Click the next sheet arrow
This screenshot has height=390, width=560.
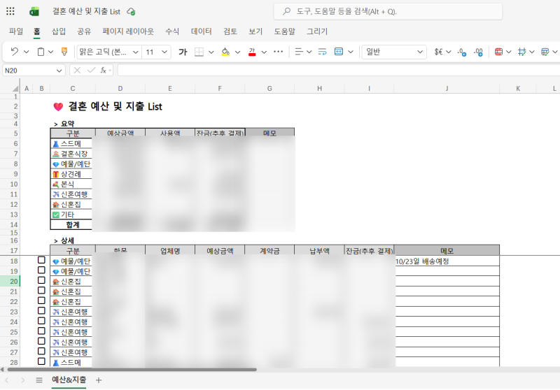[23, 380]
